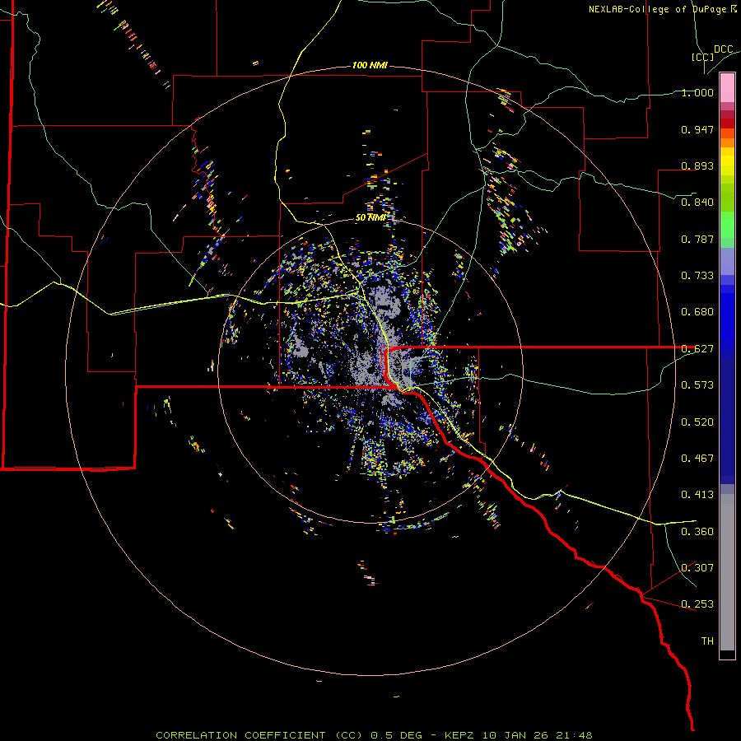
Task: Click the [CC] legend heading
Action: pos(702,57)
